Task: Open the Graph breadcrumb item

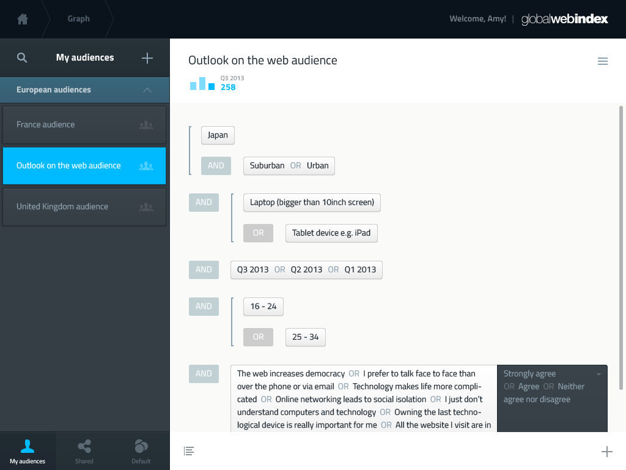Action: click(x=79, y=19)
